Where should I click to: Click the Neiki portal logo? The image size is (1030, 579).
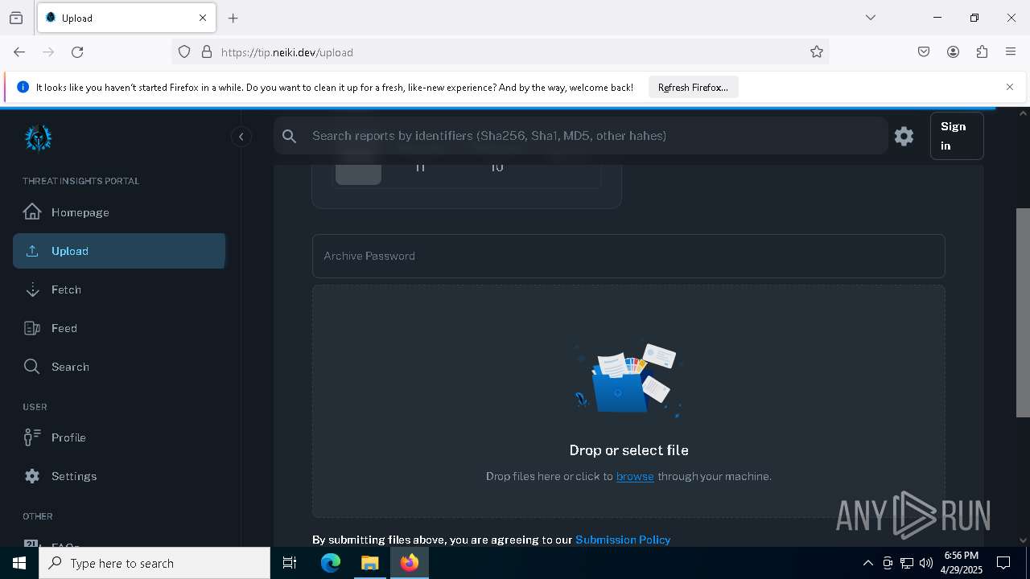click(x=38, y=138)
